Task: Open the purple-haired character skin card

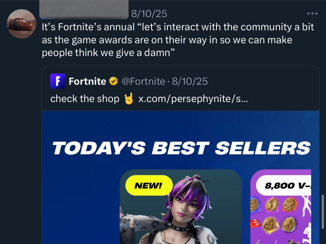Action: 181,207
